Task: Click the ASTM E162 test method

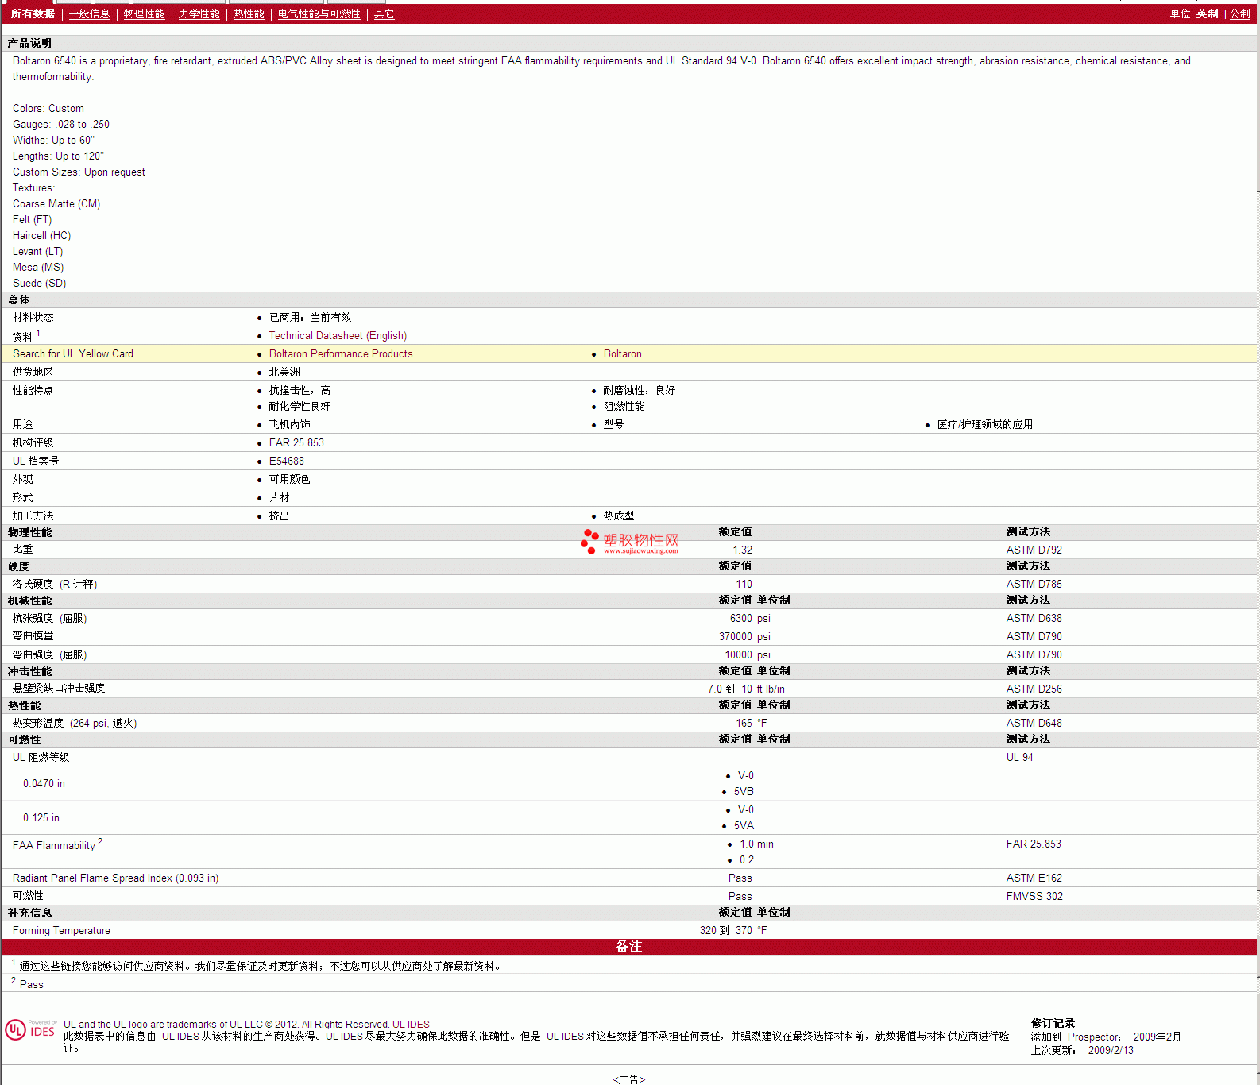Action: pos(1034,878)
